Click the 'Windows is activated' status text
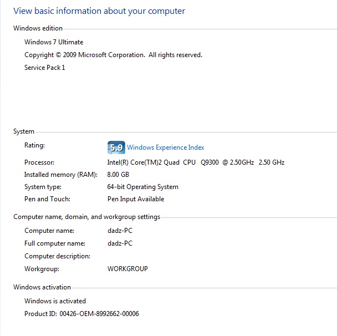 55,301
